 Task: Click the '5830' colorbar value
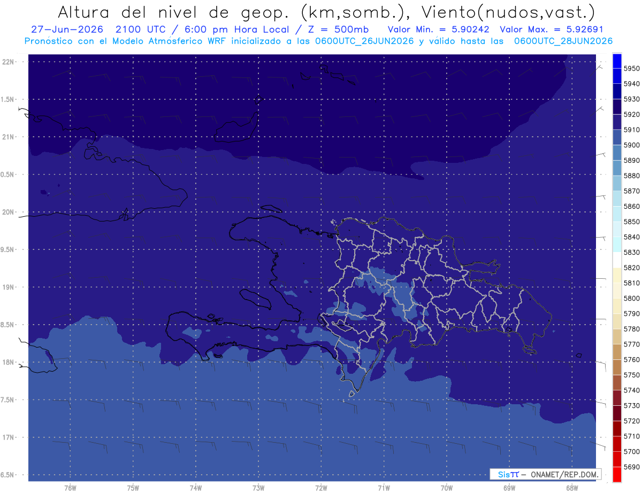pos(632,252)
